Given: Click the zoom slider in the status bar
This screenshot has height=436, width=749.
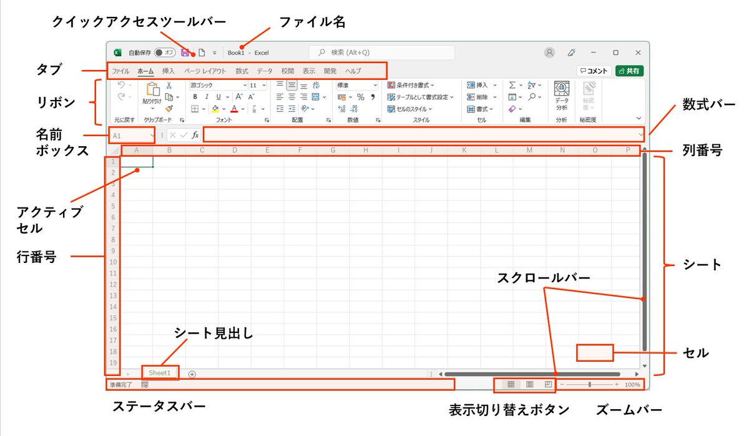Looking at the screenshot, I should (590, 385).
